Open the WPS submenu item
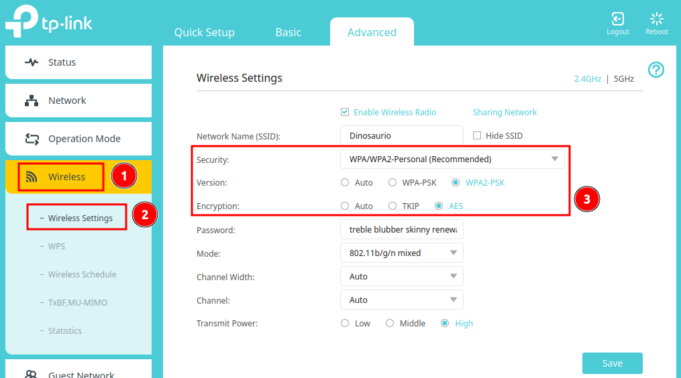The image size is (681, 378). point(56,246)
